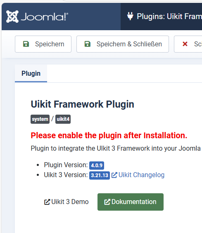Click the Uikit Framework Plugin heading

click(83, 104)
